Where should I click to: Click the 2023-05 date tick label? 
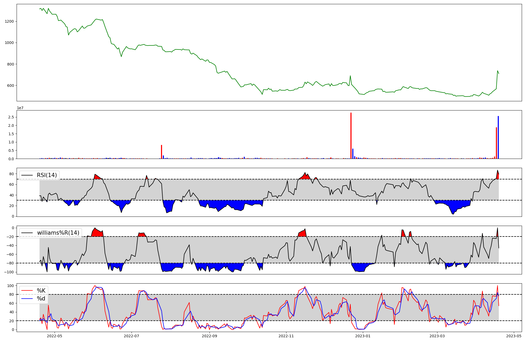click(x=514, y=336)
